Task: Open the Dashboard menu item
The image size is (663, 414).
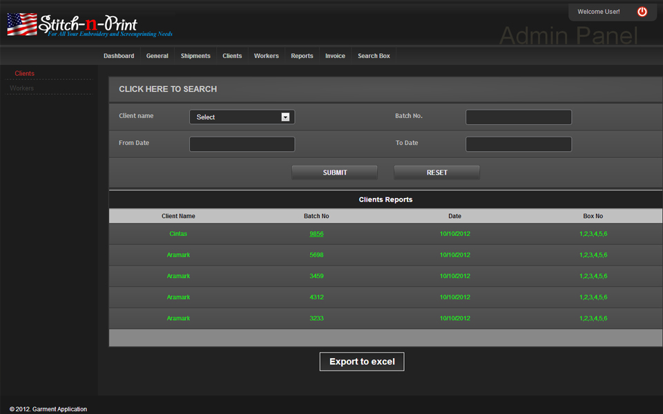Action: tap(119, 56)
